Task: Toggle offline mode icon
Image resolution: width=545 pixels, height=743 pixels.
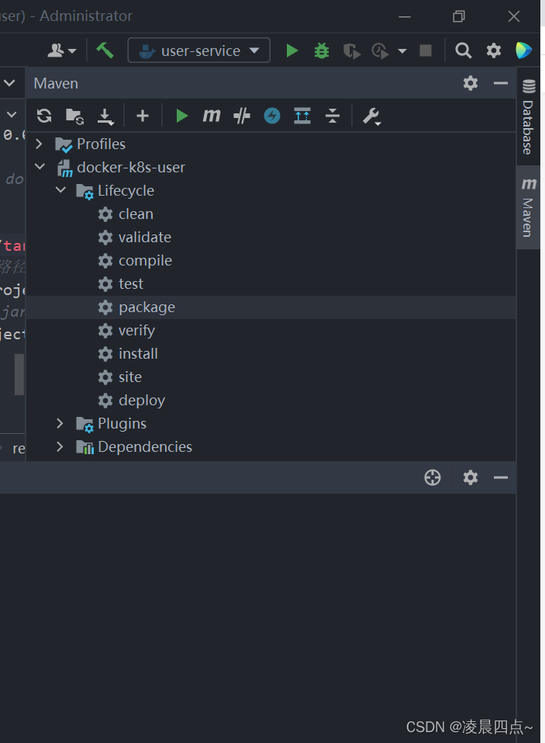Action: pos(242,116)
